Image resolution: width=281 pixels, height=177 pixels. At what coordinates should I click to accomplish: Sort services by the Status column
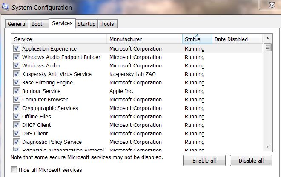coord(197,39)
